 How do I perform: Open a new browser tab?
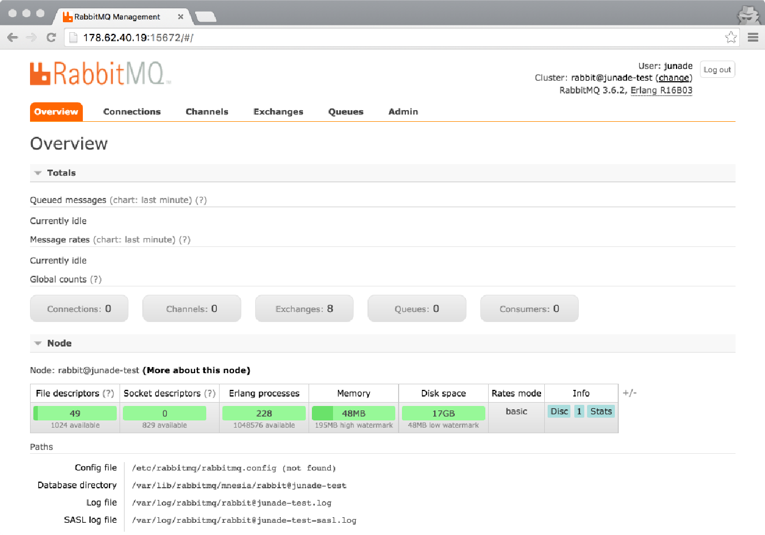coord(206,17)
